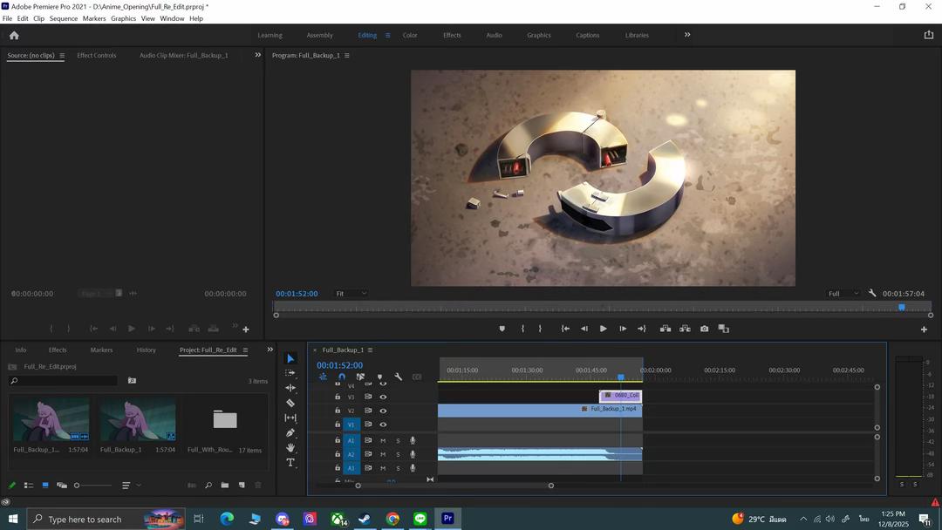
Task: Select the Type tool
Action: click(290, 462)
